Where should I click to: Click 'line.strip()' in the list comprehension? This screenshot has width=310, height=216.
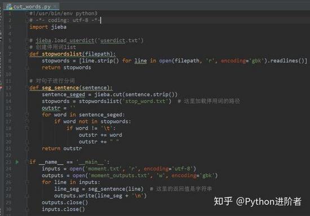[x=100, y=61]
